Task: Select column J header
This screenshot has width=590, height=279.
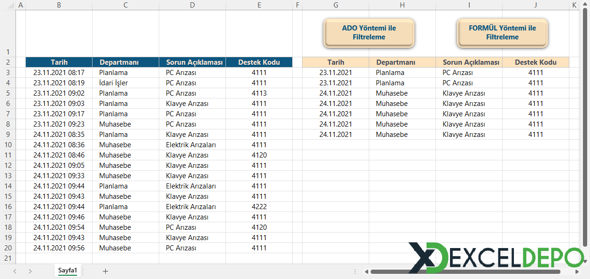Action: click(536, 5)
